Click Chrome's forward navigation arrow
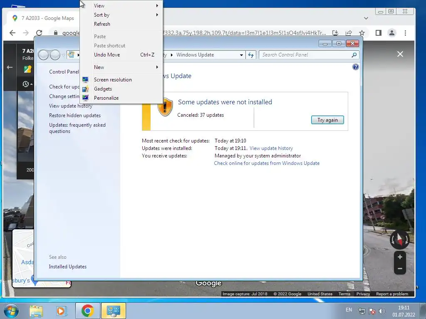Screen dimensions: 426x319 [x=26, y=33]
